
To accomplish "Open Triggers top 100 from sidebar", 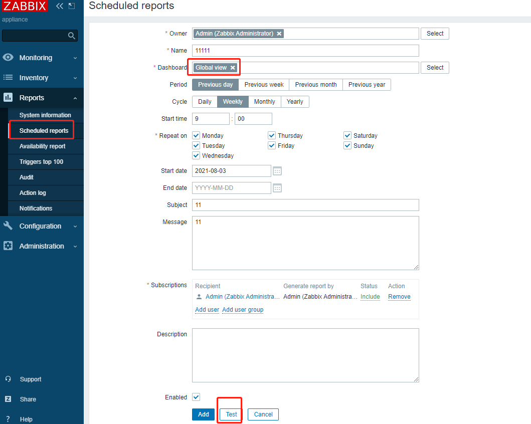I will point(42,162).
